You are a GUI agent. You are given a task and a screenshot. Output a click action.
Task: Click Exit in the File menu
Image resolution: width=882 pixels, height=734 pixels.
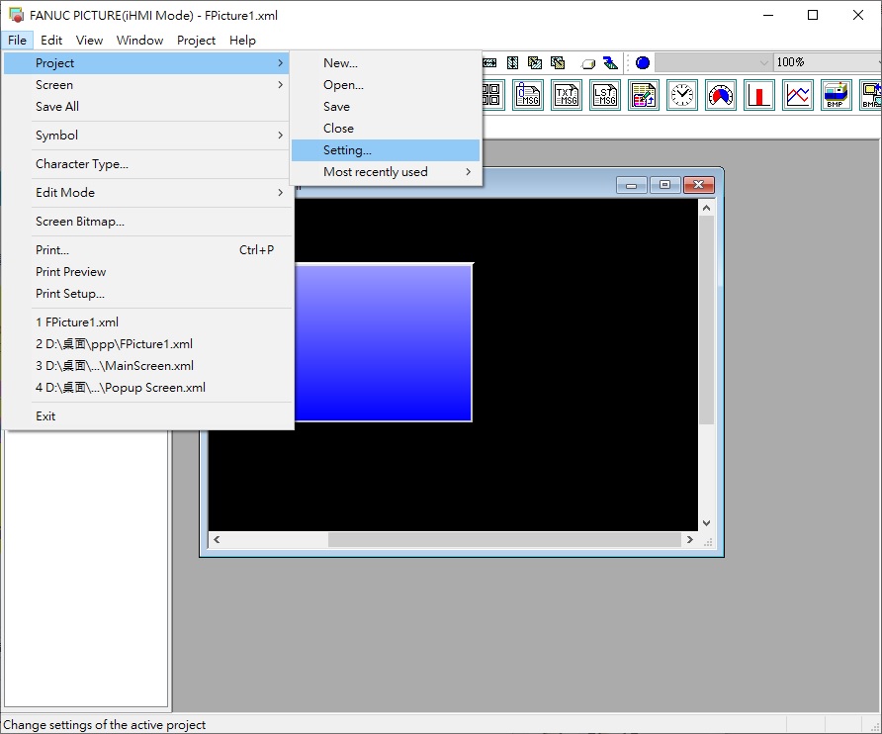[x=46, y=416]
